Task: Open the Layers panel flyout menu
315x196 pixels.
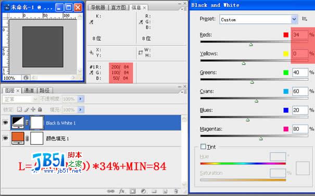Action: click(x=184, y=92)
